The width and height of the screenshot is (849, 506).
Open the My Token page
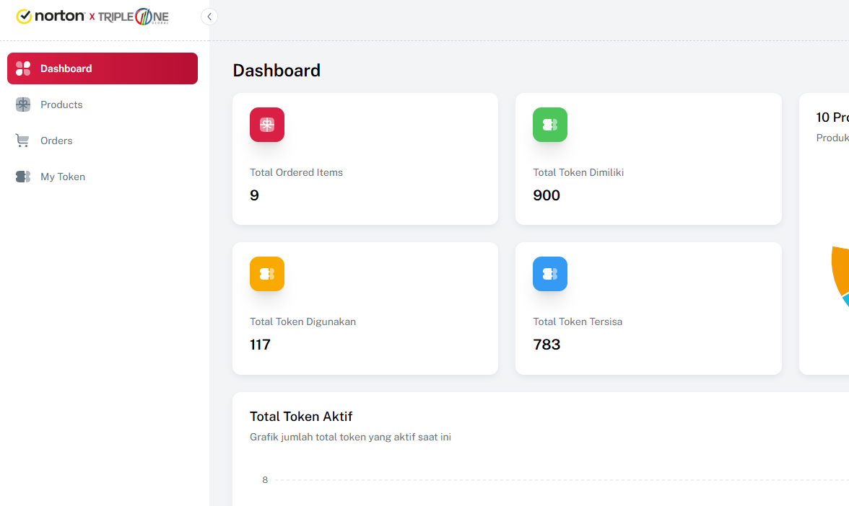103,177
